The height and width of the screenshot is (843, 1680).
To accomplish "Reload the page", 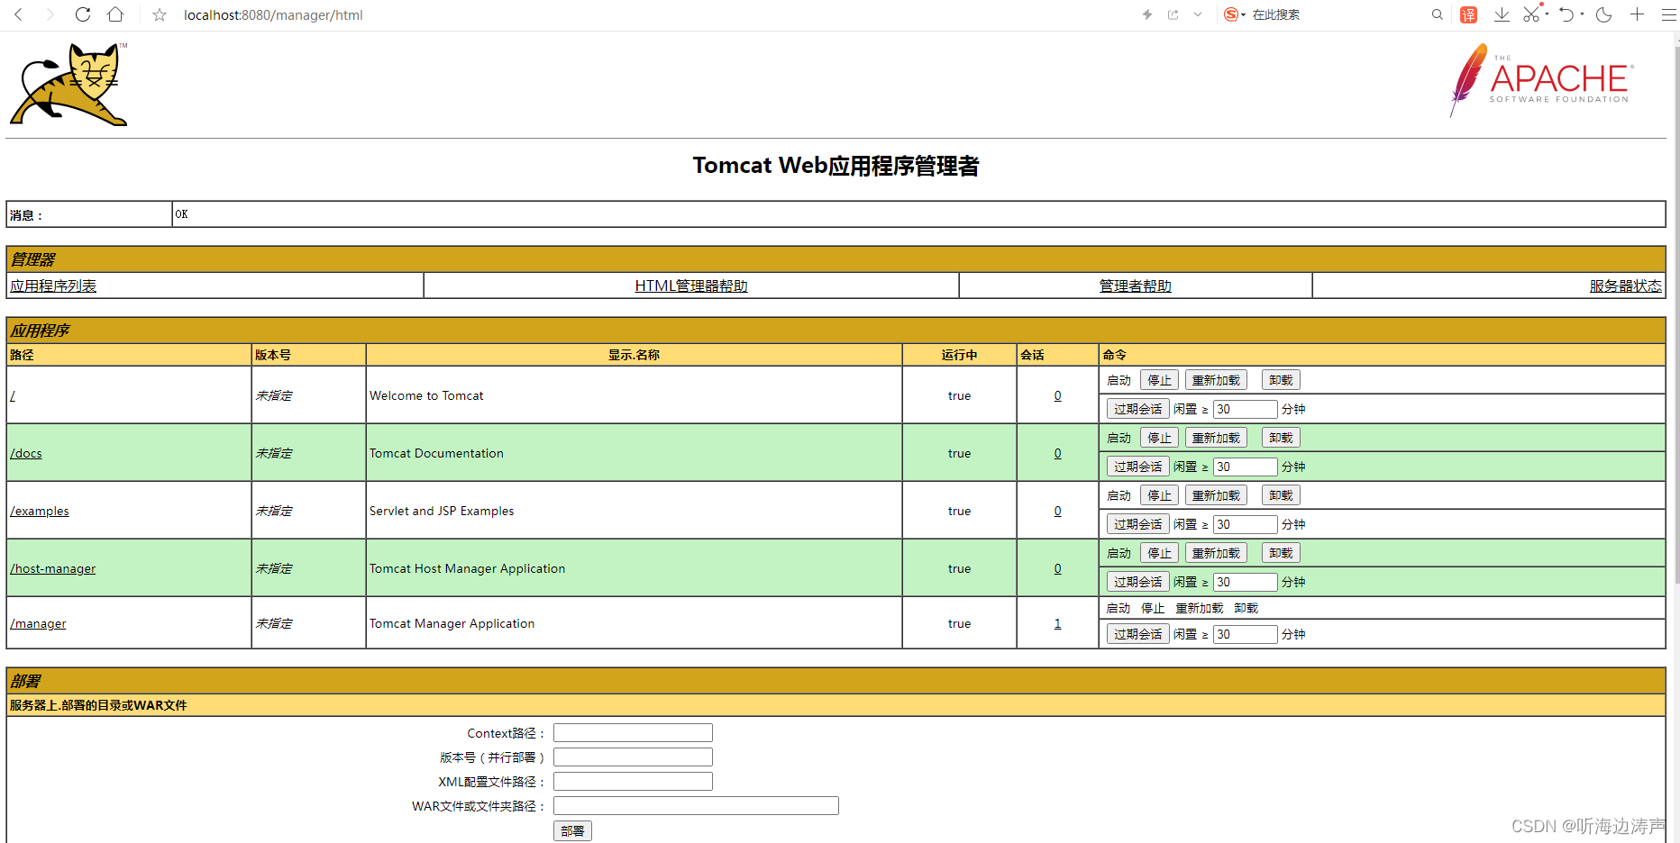I will [83, 14].
